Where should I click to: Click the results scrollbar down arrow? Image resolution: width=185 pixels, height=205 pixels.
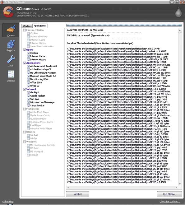[180, 184]
